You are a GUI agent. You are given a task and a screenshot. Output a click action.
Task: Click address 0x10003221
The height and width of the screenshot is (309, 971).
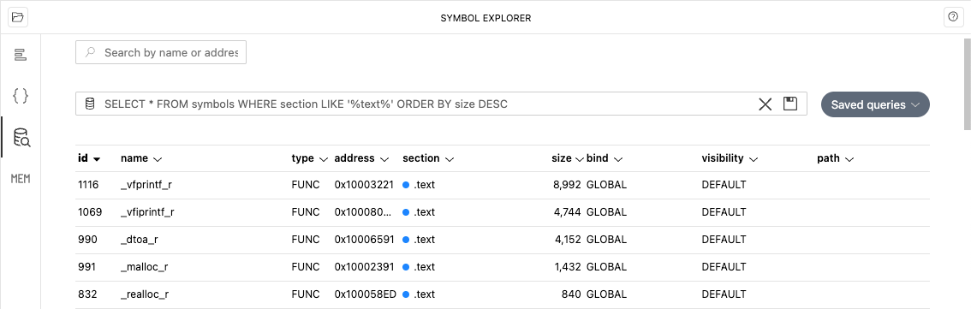click(x=364, y=185)
